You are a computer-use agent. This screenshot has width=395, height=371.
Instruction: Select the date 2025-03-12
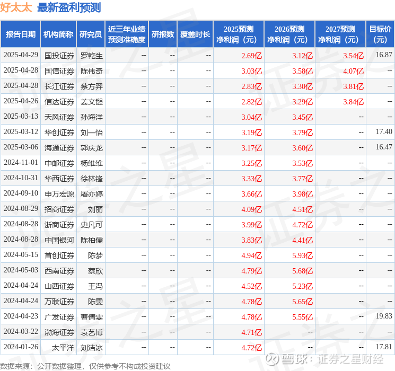tap(21, 132)
